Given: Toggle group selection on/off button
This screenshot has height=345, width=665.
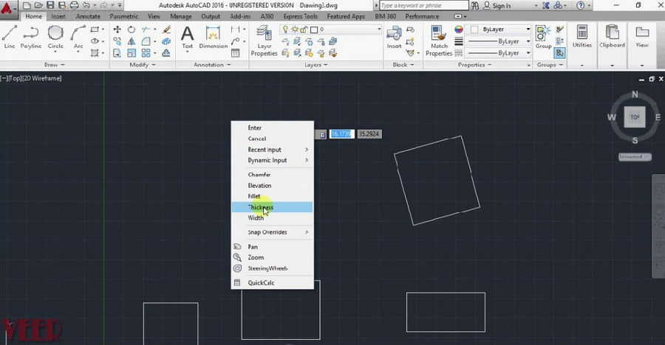Looking at the screenshot, I should [x=560, y=53].
